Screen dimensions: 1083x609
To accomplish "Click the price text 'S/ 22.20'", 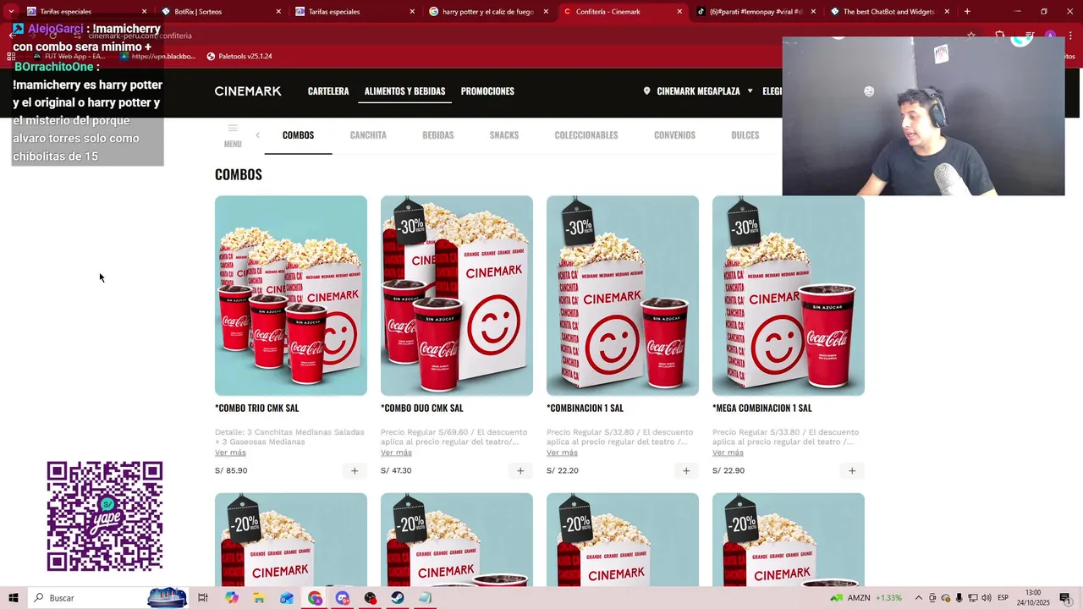I will click(x=563, y=471).
